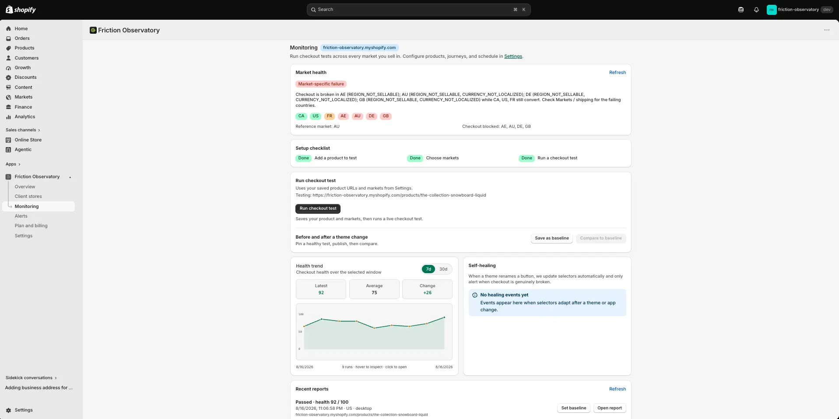Follow the Settings link in Monitoring description
Screen dimensions: 839x419
513,56
